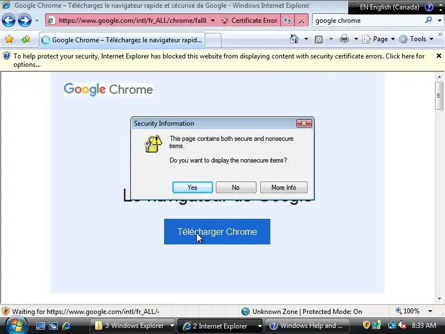Open the recent pages dropdown arrow
This screenshot has width=445, height=334.
pos(37,21)
